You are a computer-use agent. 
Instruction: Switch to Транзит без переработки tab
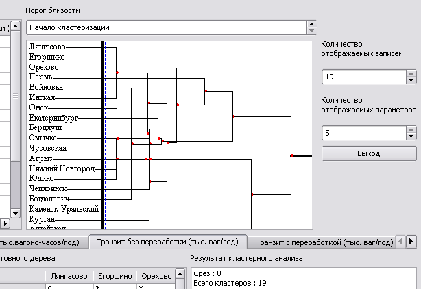click(167, 242)
